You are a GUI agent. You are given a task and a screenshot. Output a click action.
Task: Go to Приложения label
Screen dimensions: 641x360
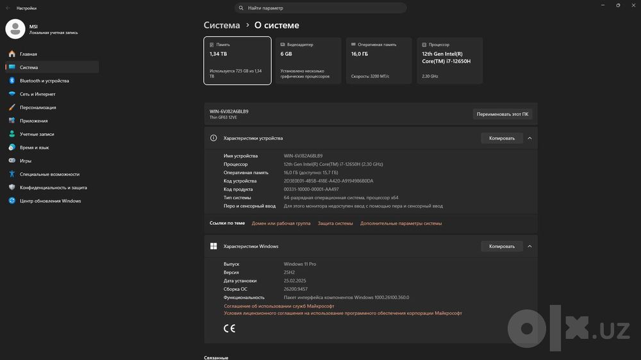[x=33, y=121]
